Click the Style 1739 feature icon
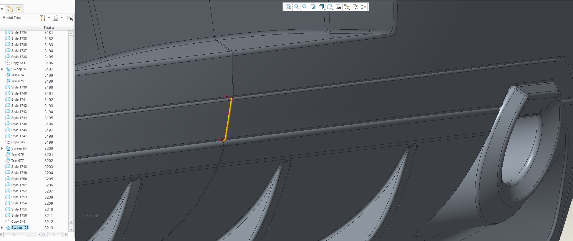Screen dimensions: 573x241 (x=8, y=87)
